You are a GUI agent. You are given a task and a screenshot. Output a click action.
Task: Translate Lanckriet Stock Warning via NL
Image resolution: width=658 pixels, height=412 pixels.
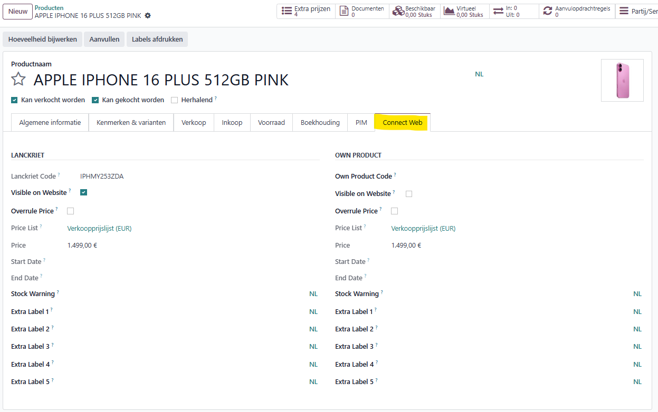point(313,294)
